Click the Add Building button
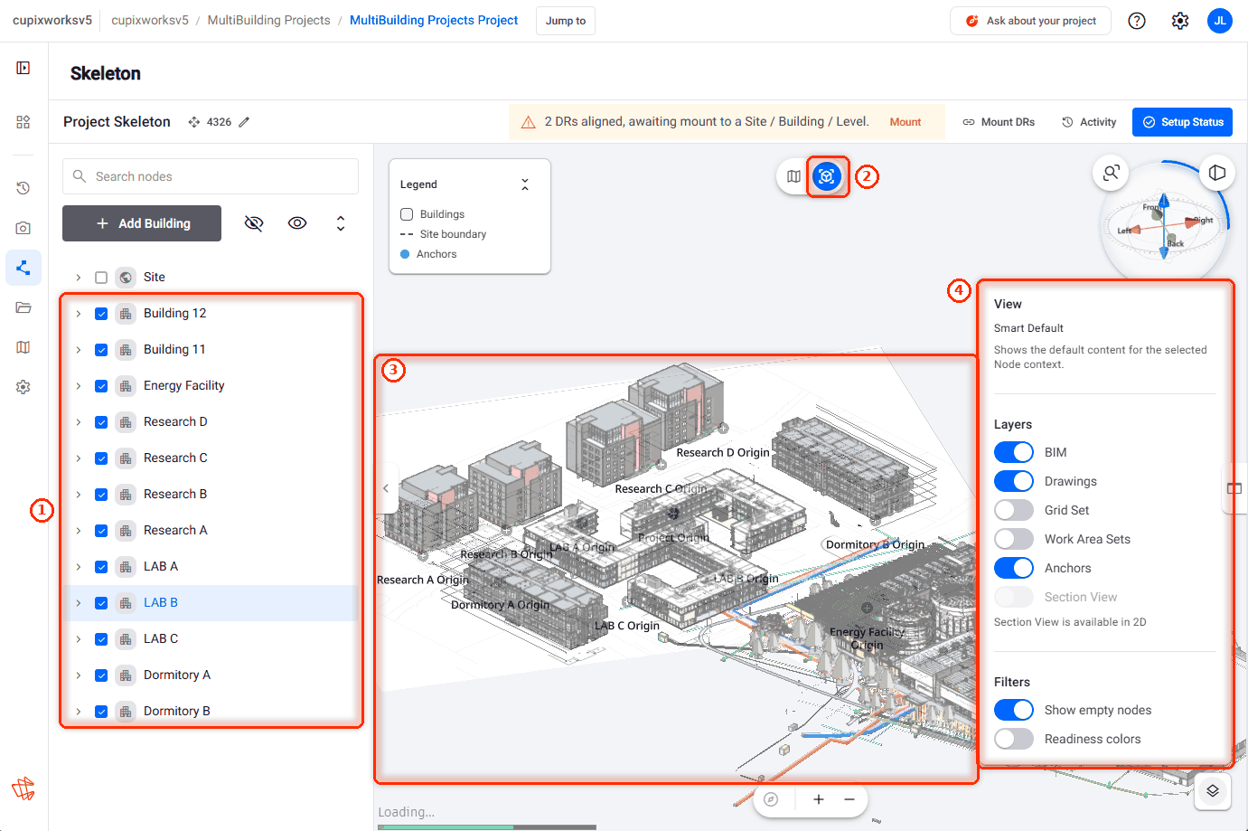This screenshot has height=831, width=1248. (x=142, y=223)
